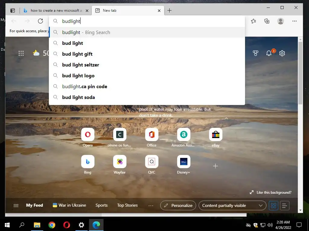309x231 pixels.
Task: Open the War in Ukraine feed
Action: pos(69,205)
